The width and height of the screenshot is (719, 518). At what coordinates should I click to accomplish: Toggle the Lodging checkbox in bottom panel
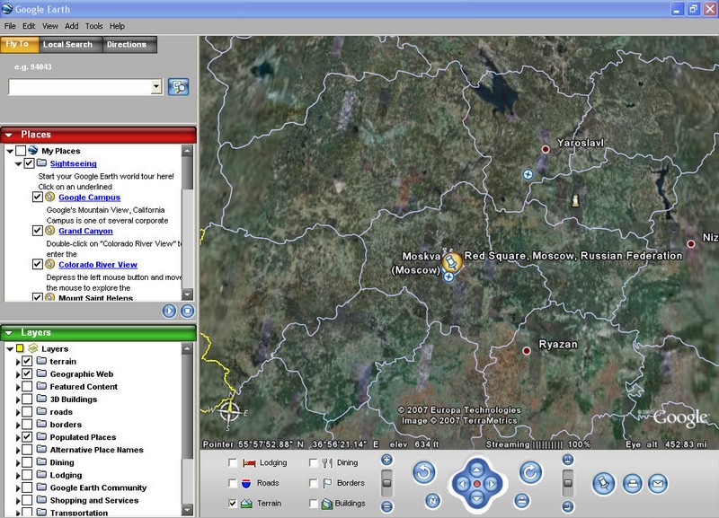tap(233, 463)
